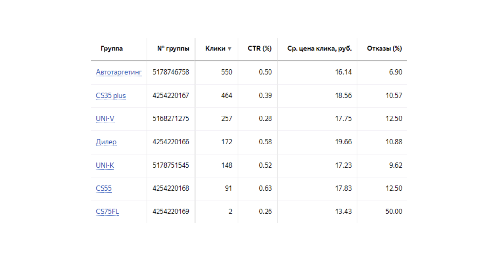Sort by the Группа column header

[x=111, y=48]
